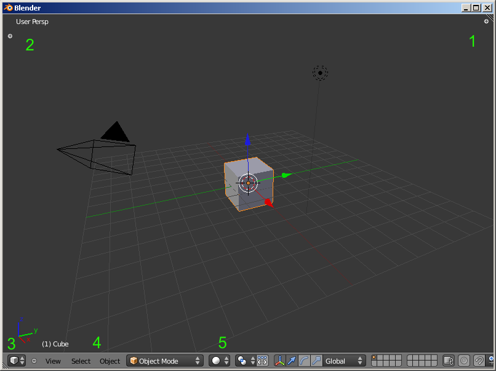Toggle proportional editing circle icon
Viewport: 496px width, 371px height.
[x=464, y=361]
